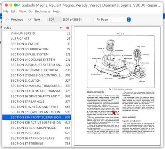Click the blue zoom stepper arrows
165x149 pixels.
click(x=128, y=20)
